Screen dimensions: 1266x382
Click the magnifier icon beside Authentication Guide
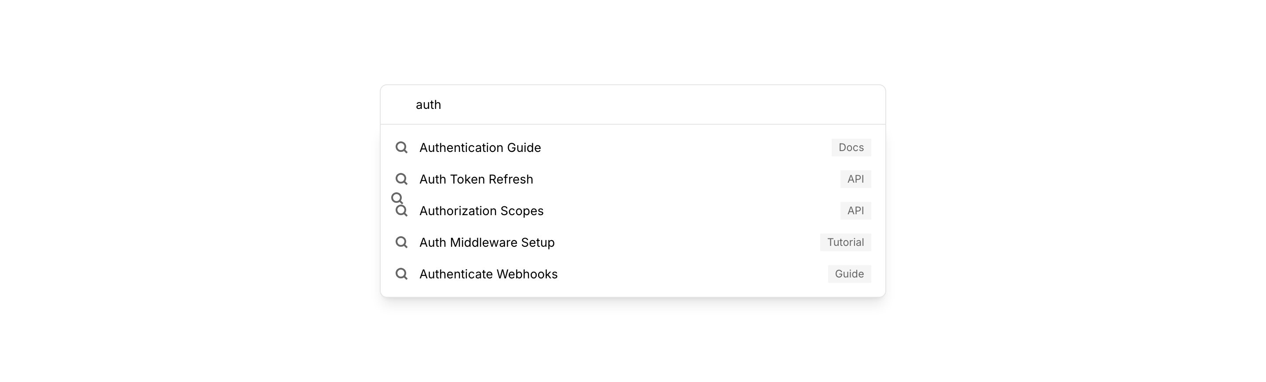click(401, 147)
